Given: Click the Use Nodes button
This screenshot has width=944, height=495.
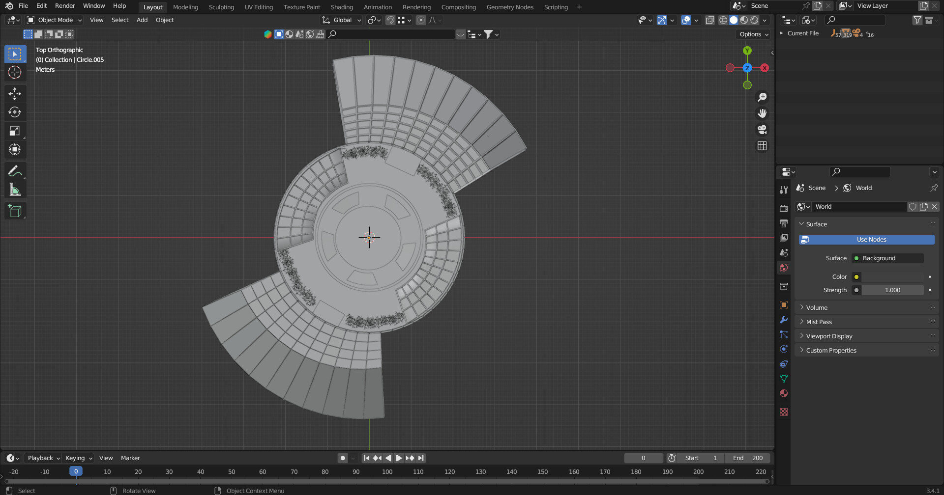Looking at the screenshot, I should click(866, 240).
